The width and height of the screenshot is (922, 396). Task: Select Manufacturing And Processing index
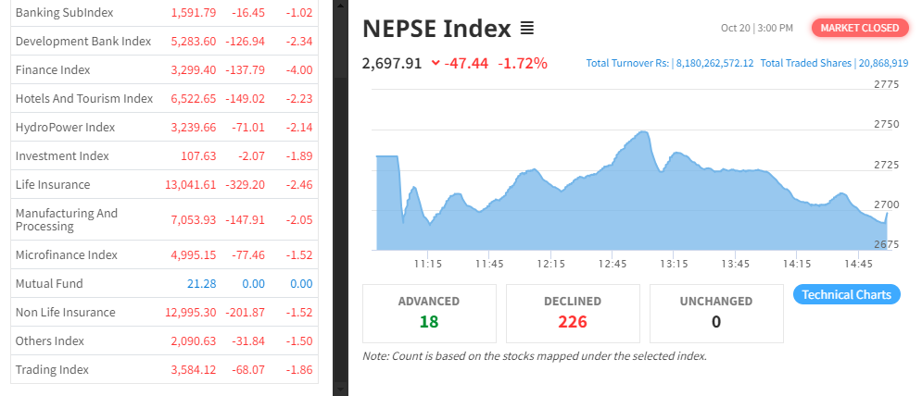tap(164, 219)
